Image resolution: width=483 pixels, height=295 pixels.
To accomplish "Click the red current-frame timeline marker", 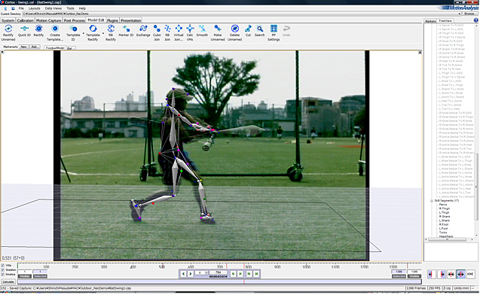I will click(x=244, y=266).
